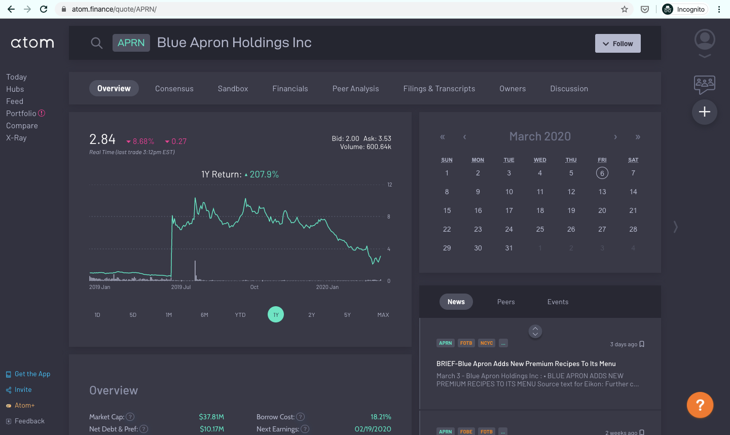Open the Overview tab

point(114,88)
